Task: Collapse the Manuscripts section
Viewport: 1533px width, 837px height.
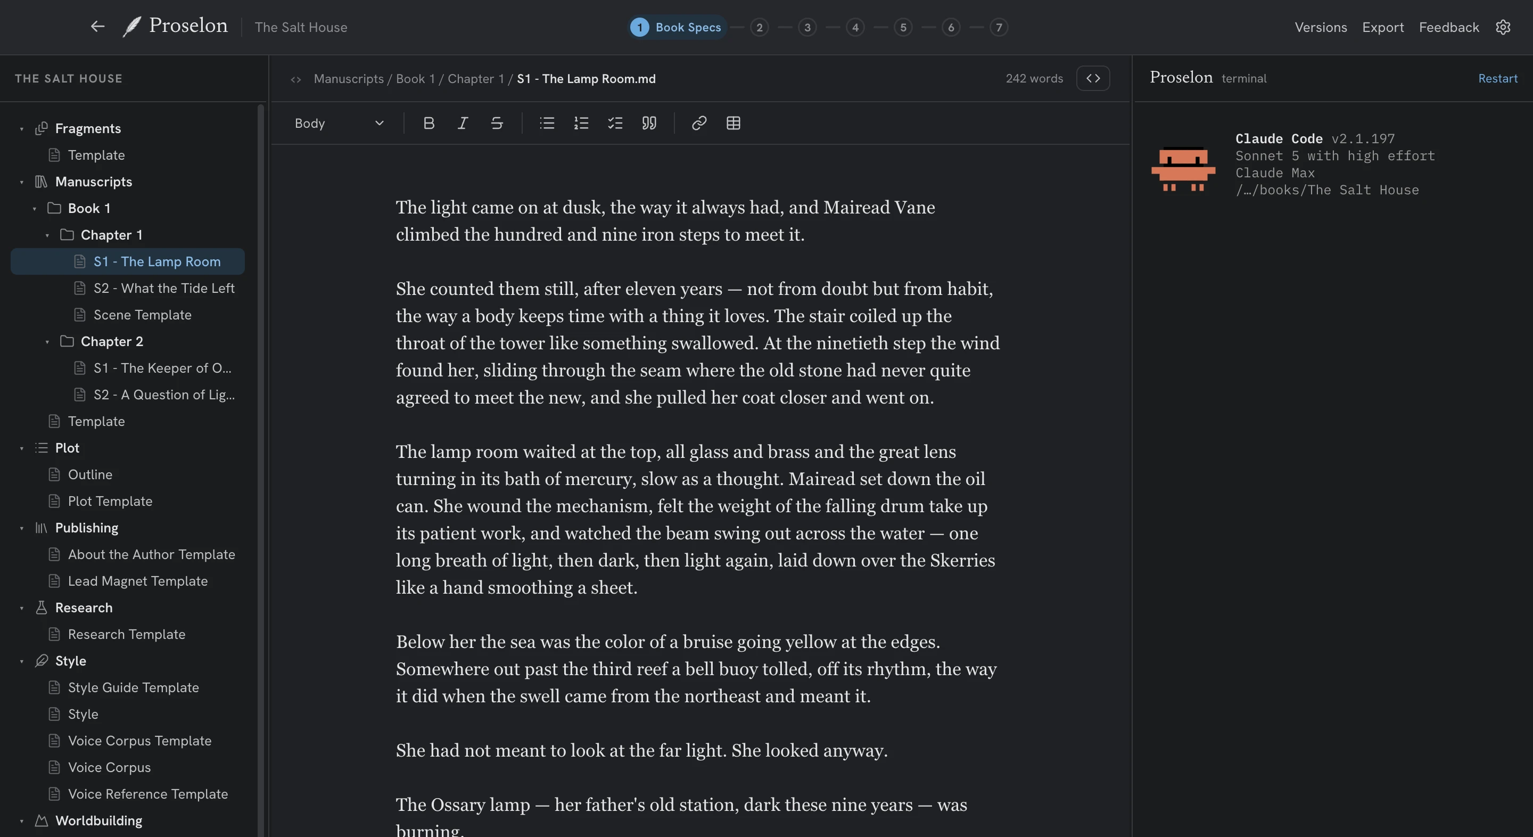Action: pos(21,182)
